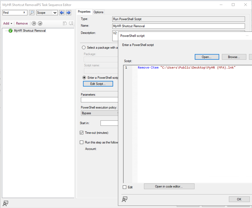Click feedback icon in Task Sequence Editor

[5, 203]
